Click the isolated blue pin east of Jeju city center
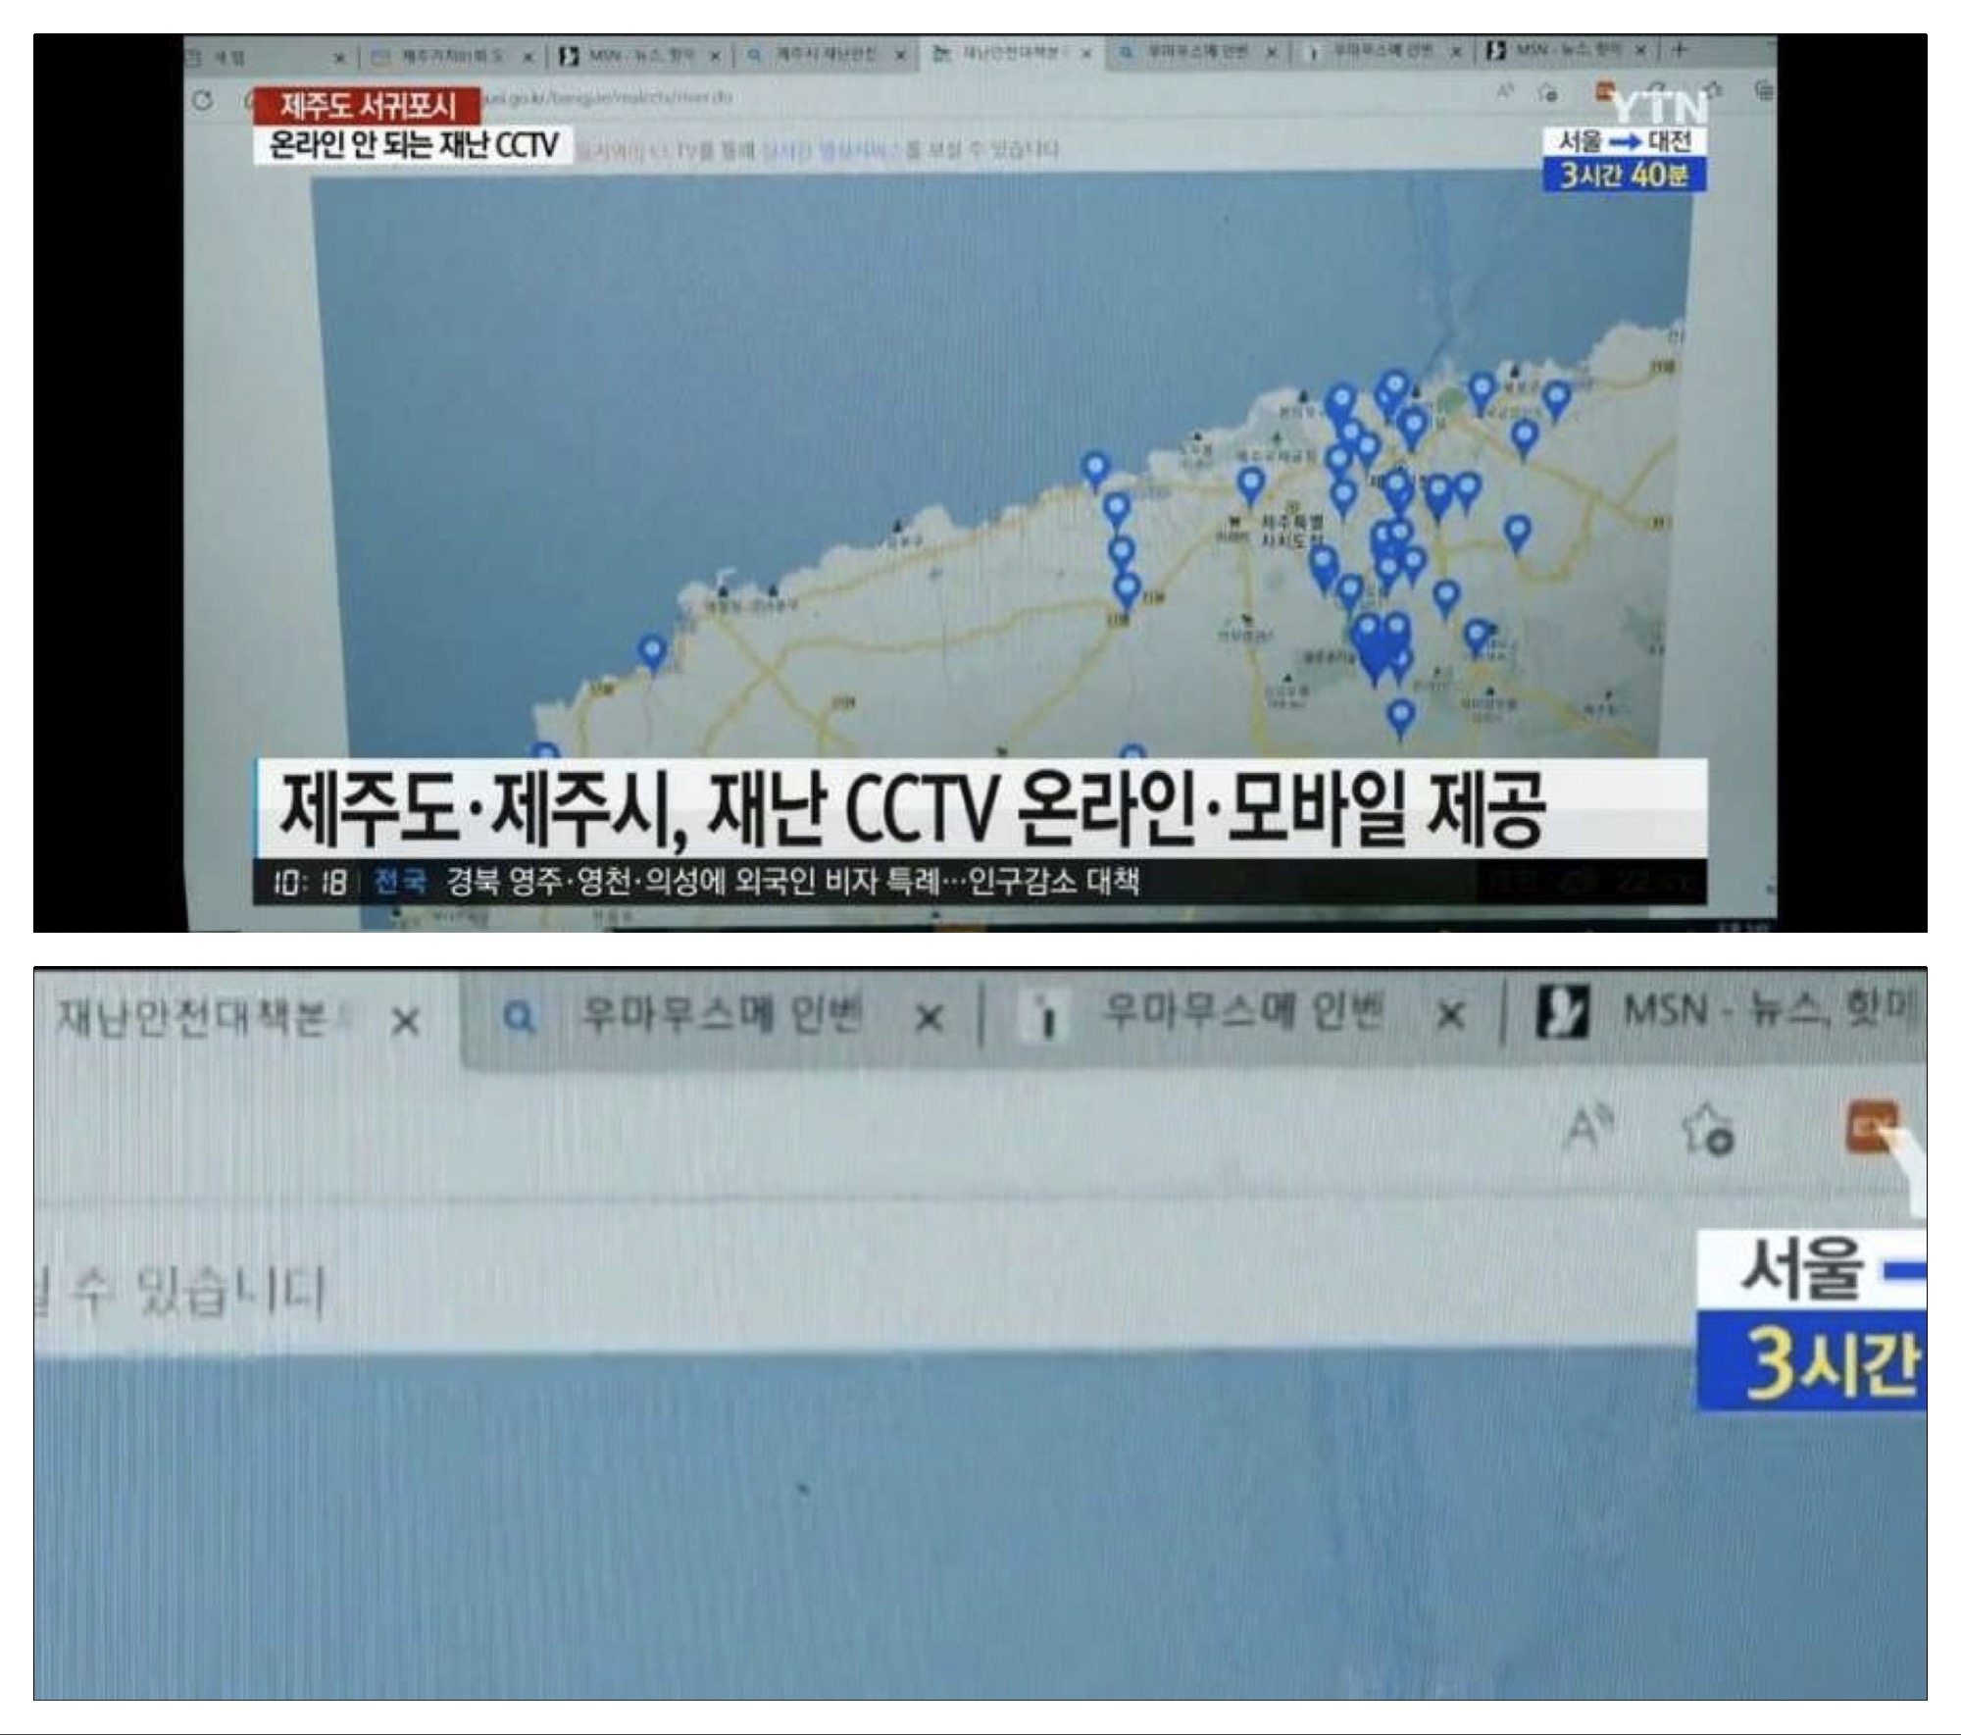This screenshot has width=1961, height=1735. pyautogui.click(x=1517, y=531)
